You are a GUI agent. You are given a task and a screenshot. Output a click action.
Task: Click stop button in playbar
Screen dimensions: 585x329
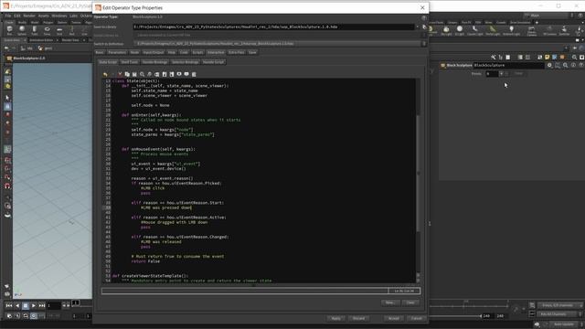pyautogui.click(x=26, y=306)
